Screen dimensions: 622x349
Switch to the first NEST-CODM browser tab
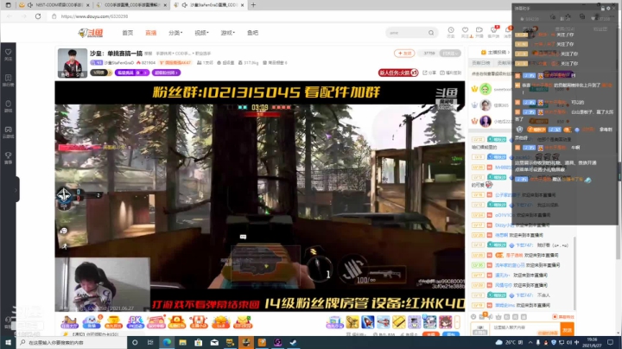coord(55,5)
